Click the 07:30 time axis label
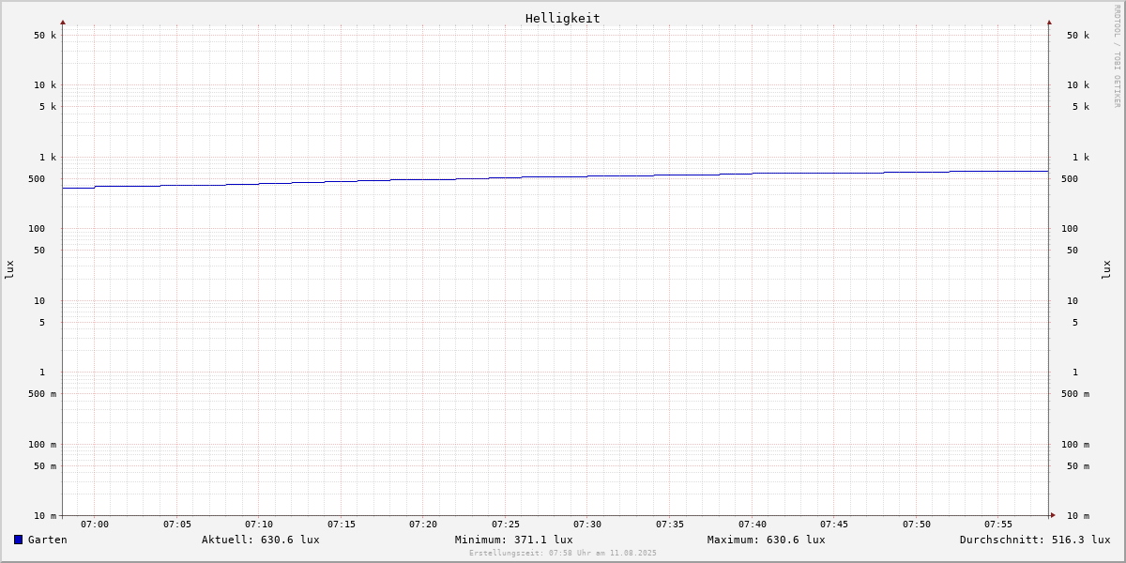 click(x=587, y=525)
